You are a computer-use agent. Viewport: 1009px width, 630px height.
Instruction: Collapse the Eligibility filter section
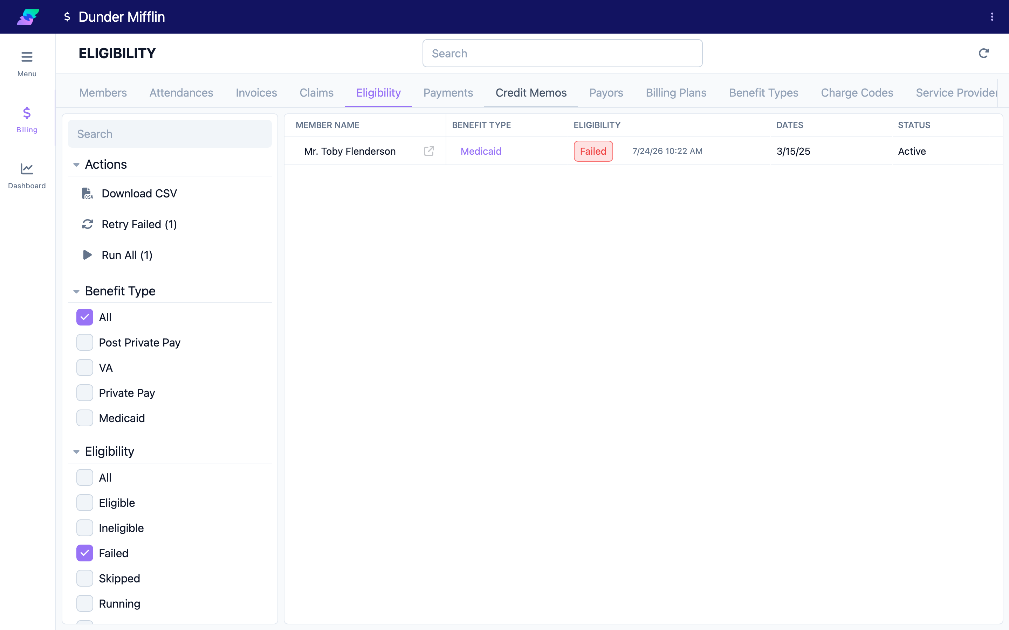coord(76,451)
